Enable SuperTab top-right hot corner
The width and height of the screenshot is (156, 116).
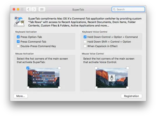[59, 68]
